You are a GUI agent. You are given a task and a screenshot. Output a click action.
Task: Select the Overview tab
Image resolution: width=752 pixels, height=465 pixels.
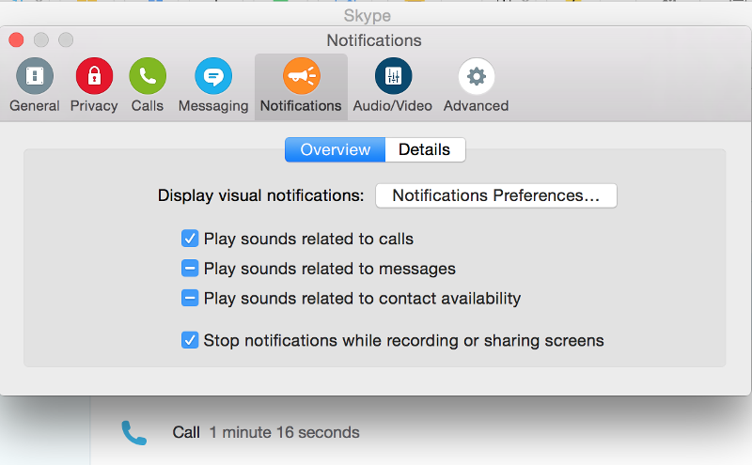point(335,149)
